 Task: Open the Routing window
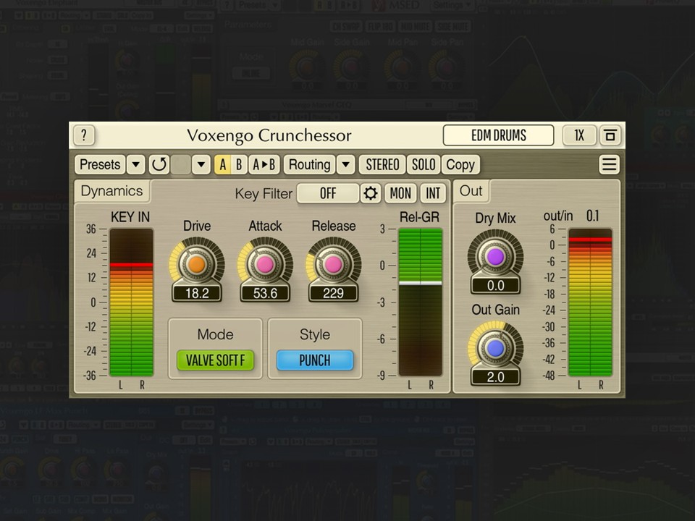click(x=309, y=165)
